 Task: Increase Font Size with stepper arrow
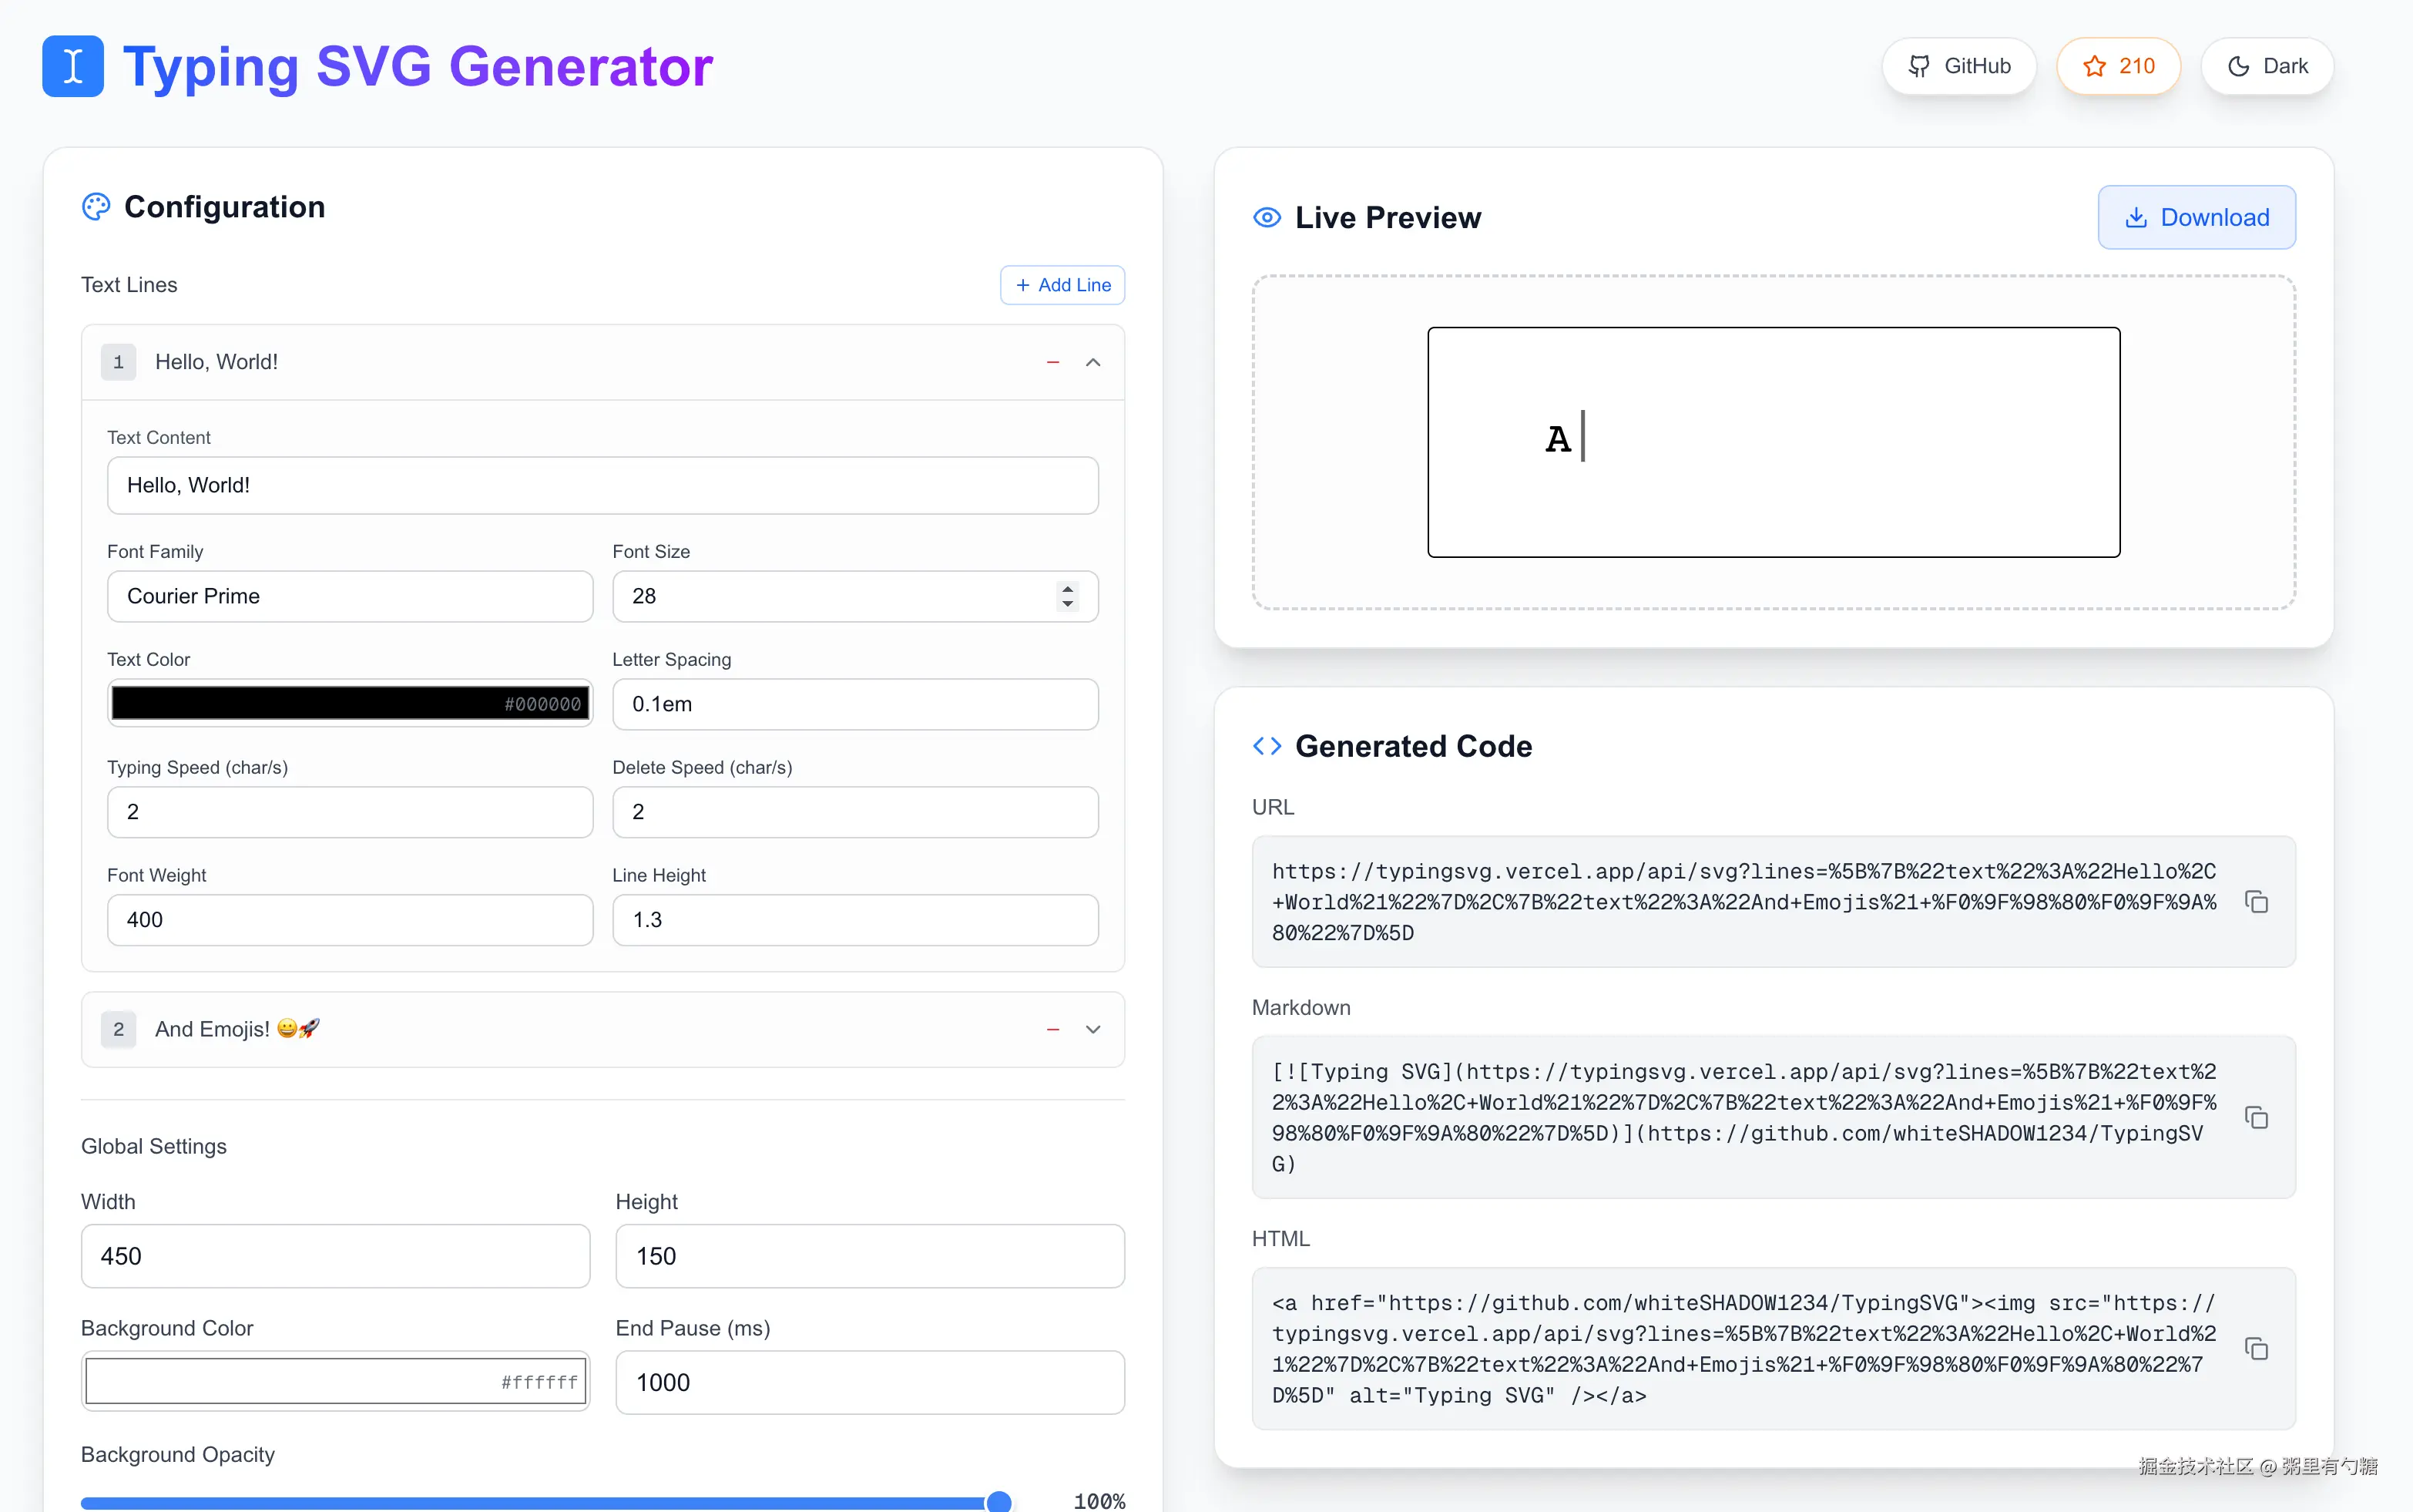1068,589
